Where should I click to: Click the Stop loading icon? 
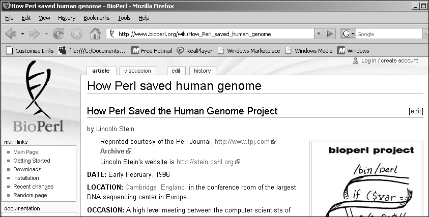(77, 34)
